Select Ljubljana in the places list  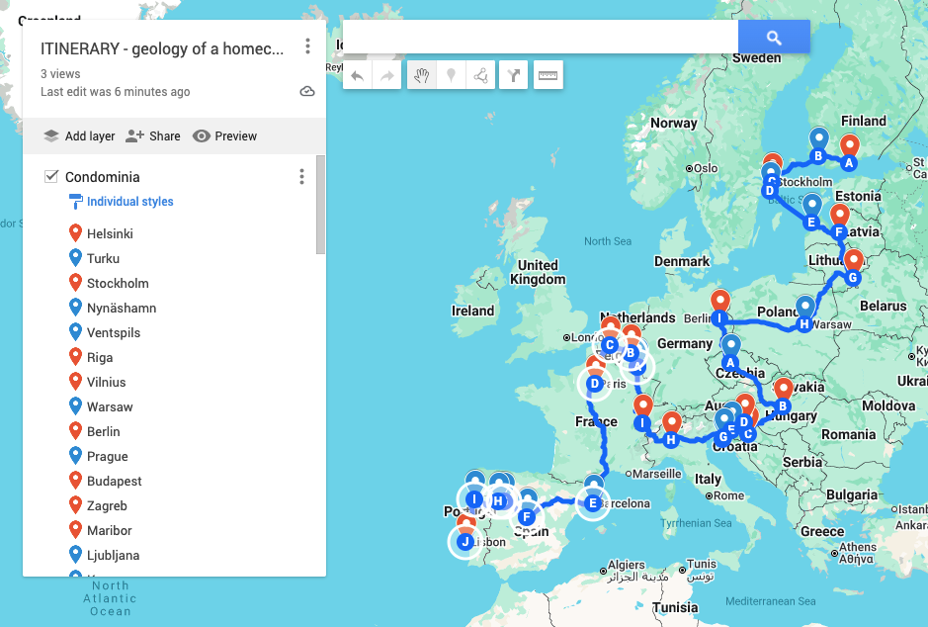point(114,556)
